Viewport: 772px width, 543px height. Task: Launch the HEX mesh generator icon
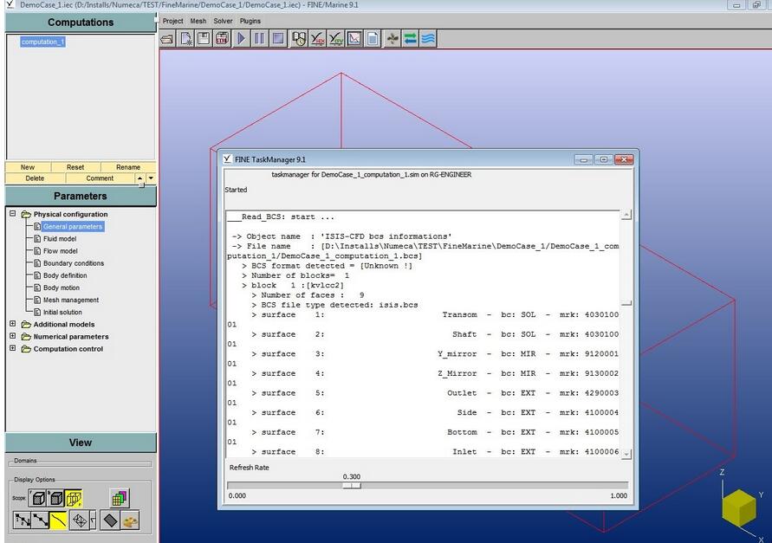point(317,38)
